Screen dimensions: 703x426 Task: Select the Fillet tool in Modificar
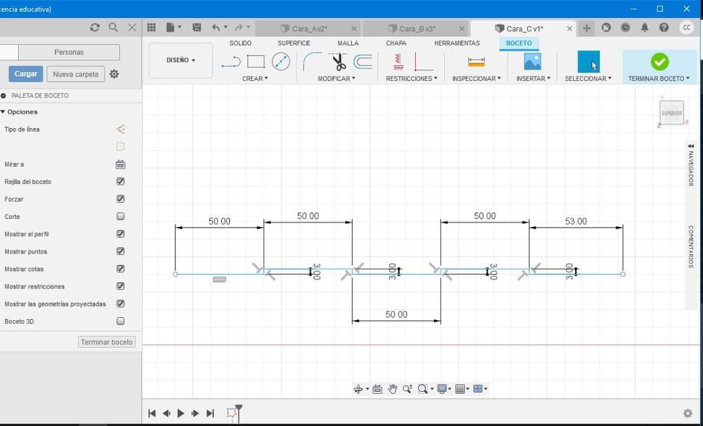312,62
